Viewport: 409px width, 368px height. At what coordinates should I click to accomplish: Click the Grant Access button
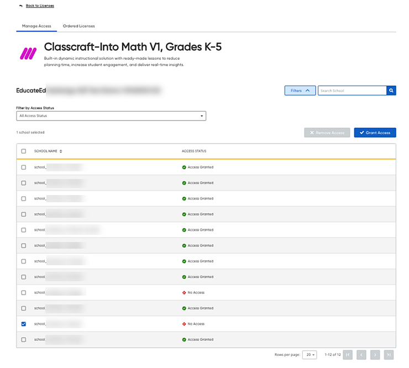pos(375,133)
